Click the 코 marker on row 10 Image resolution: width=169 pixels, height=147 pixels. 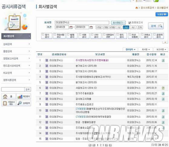click(x=163, y=111)
